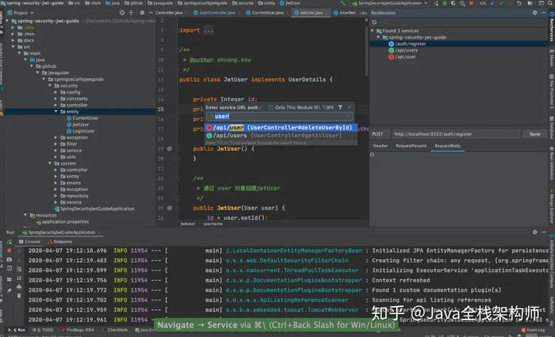Open the RequestBody tab
Viewport: 555px width, 337px height.
(447, 146)
